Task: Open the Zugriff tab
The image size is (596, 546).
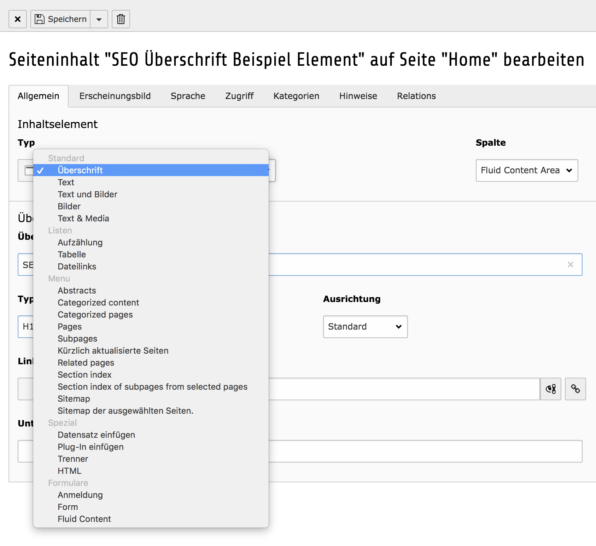Action: click(x=239, y=96)
